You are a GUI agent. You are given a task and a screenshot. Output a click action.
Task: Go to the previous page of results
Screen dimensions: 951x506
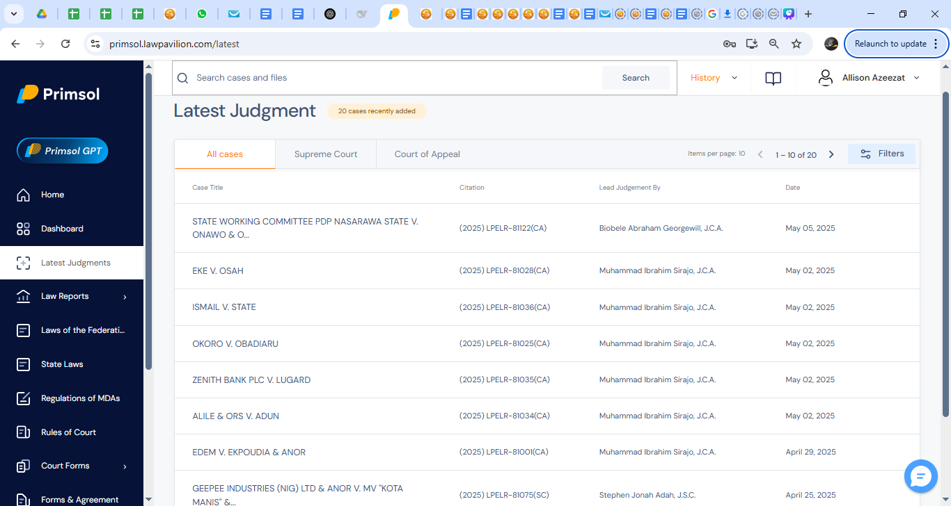(760, 154)
